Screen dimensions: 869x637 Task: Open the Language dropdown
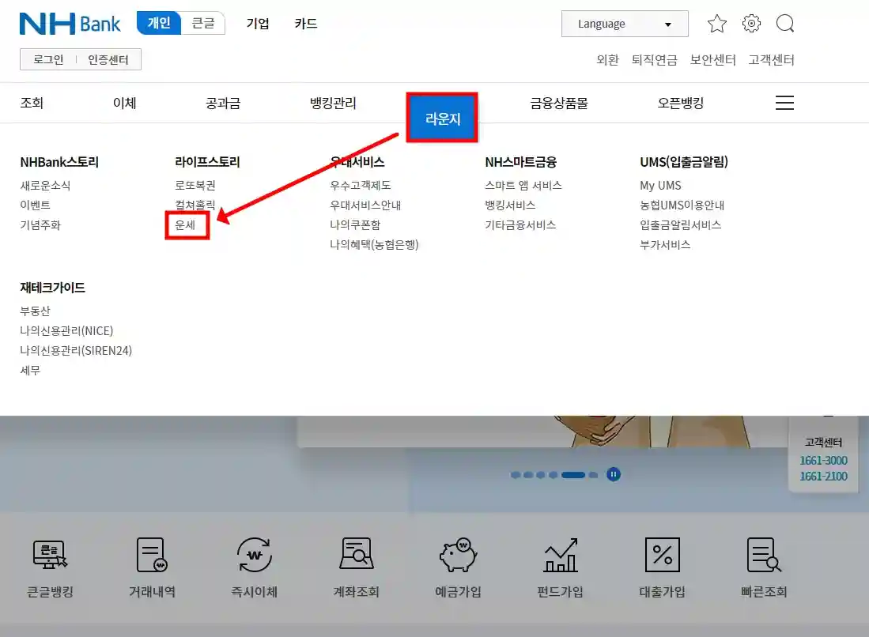pos(624,23)
